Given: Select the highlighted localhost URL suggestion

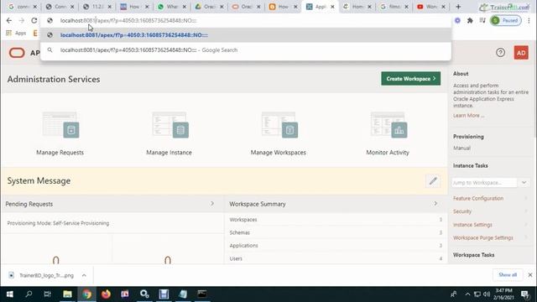Looking at the screenshot, I should pyautogui.click(x=246, y=35).
